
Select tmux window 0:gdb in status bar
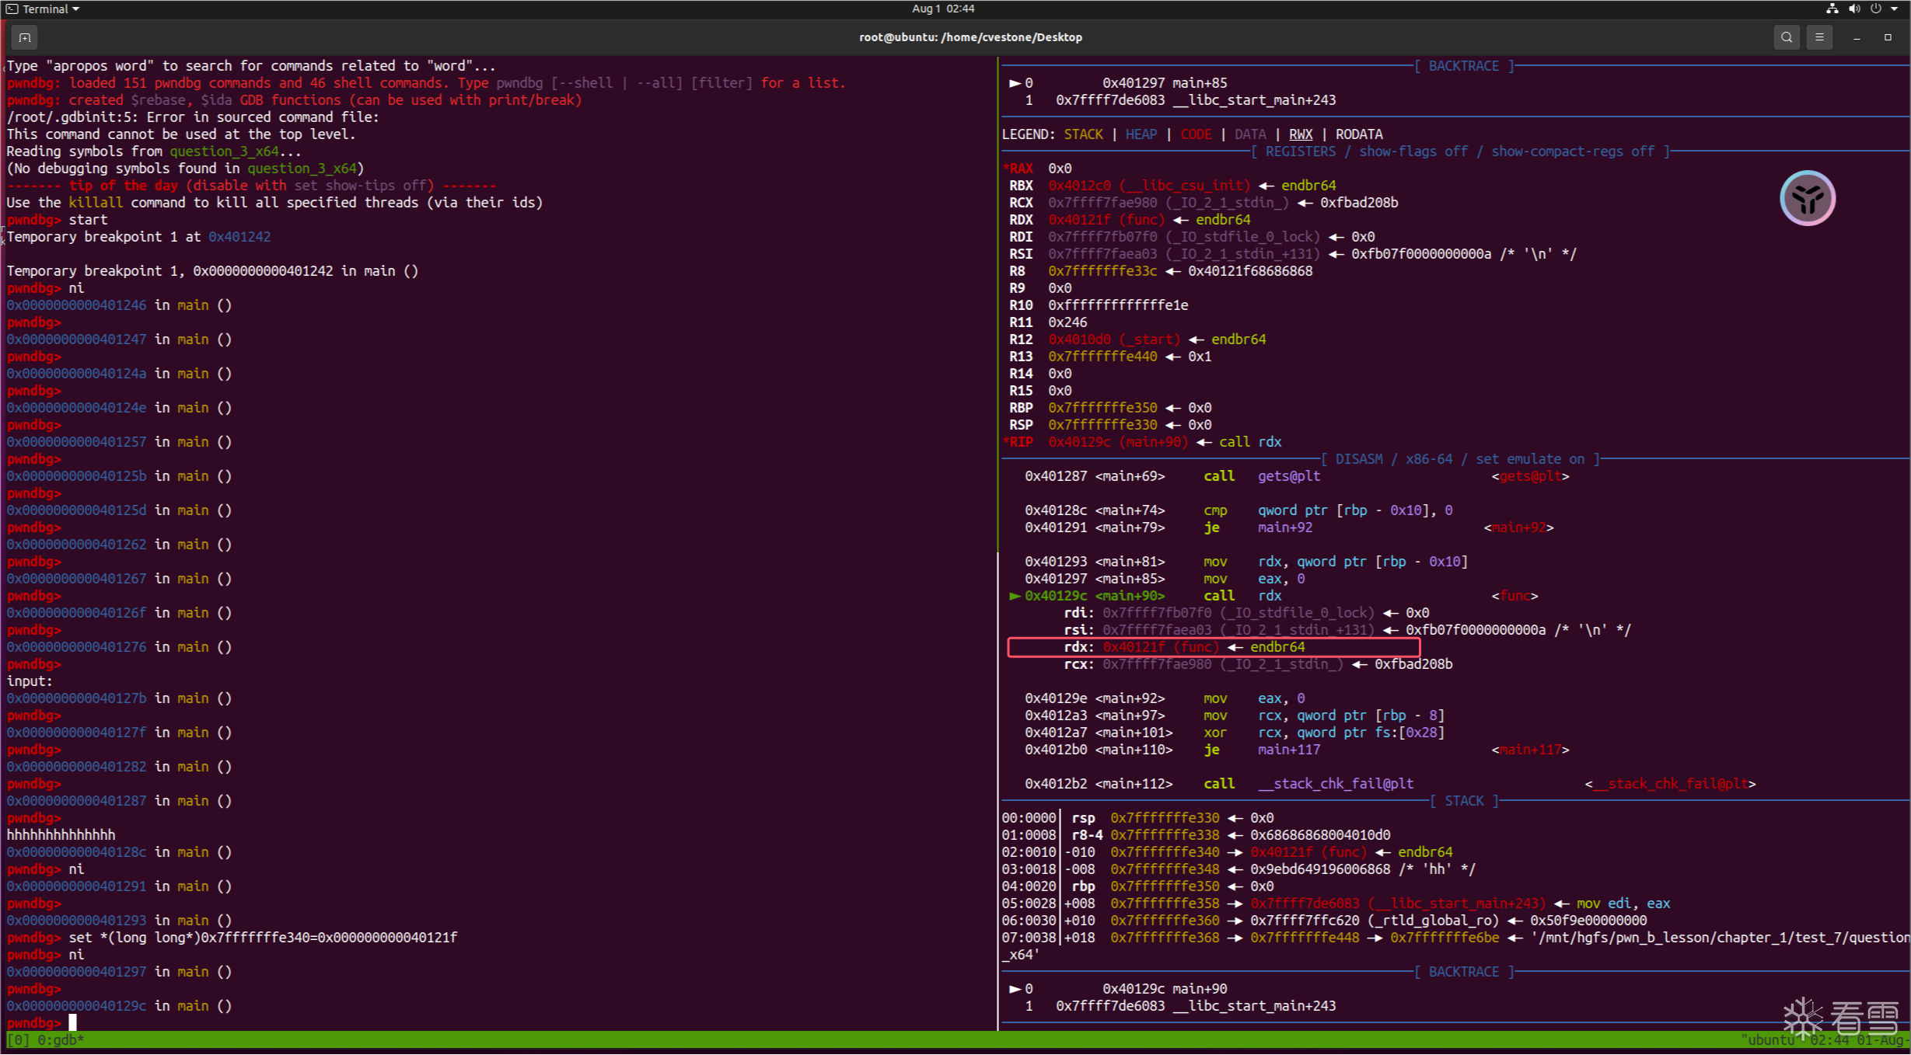click(59, 1039)
